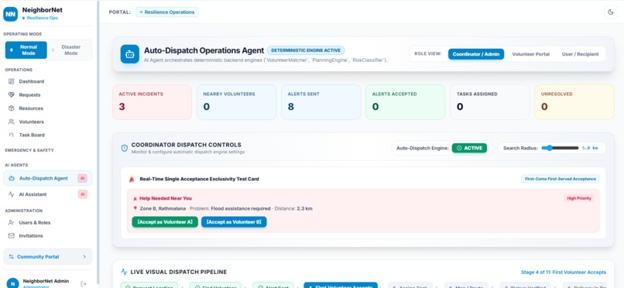
Task: Click the Alerts Sent stat card
Action: [x=321, y=102]
